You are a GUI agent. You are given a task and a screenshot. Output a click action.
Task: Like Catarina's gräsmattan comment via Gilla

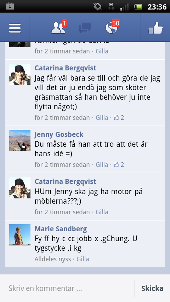pyautogui.click(x=102, y=117)
